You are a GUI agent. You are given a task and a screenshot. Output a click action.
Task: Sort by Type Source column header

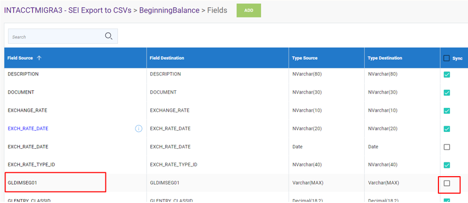[305, 58]
